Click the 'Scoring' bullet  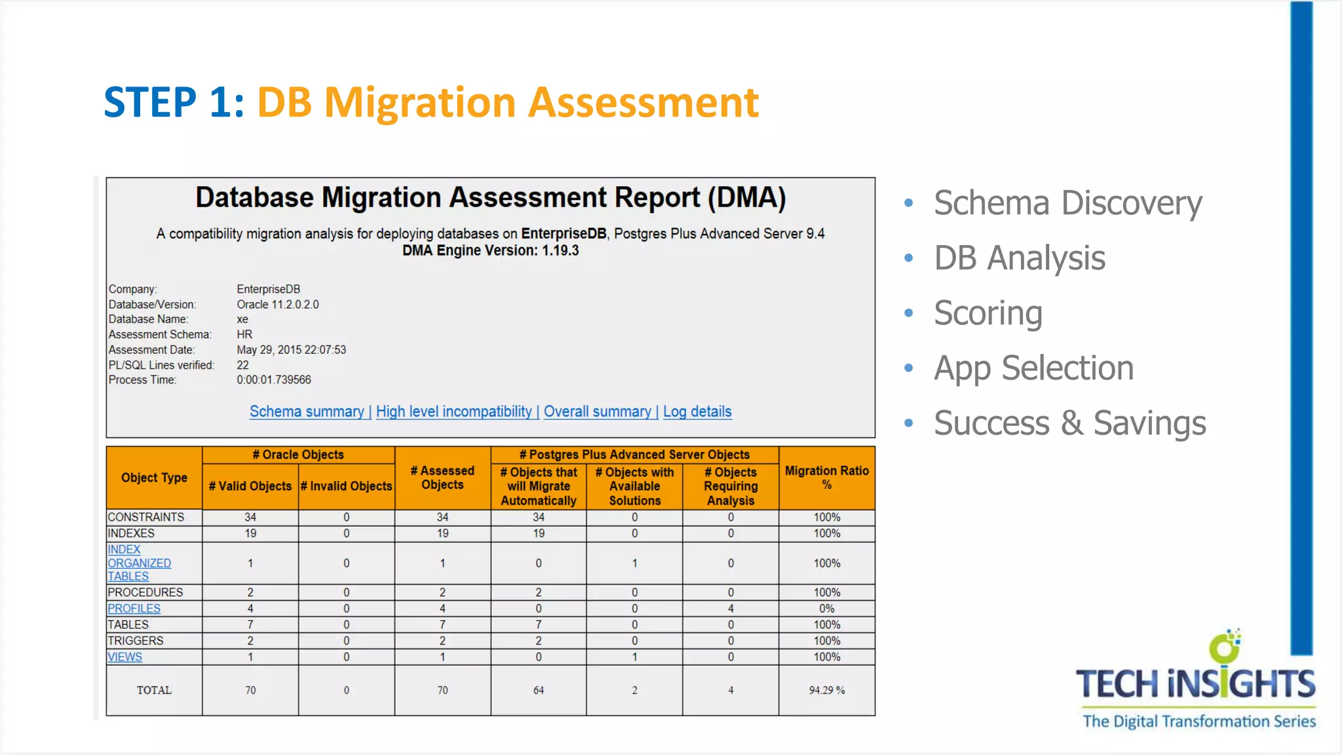pyautogui.click(x=988, y=313)
